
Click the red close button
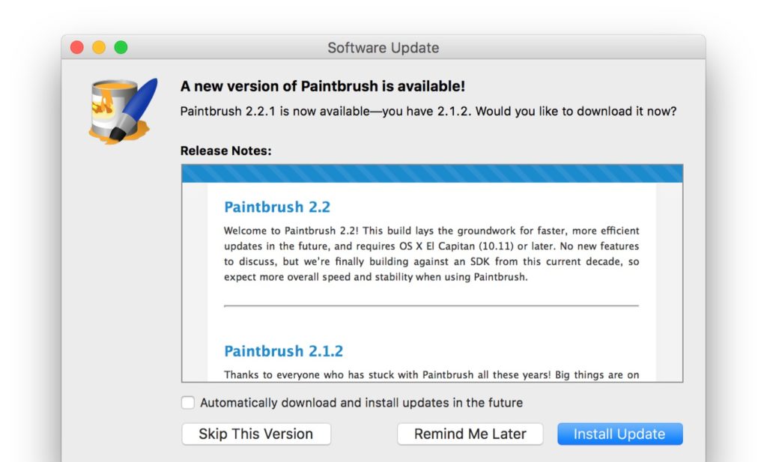(x=77, y=46)
